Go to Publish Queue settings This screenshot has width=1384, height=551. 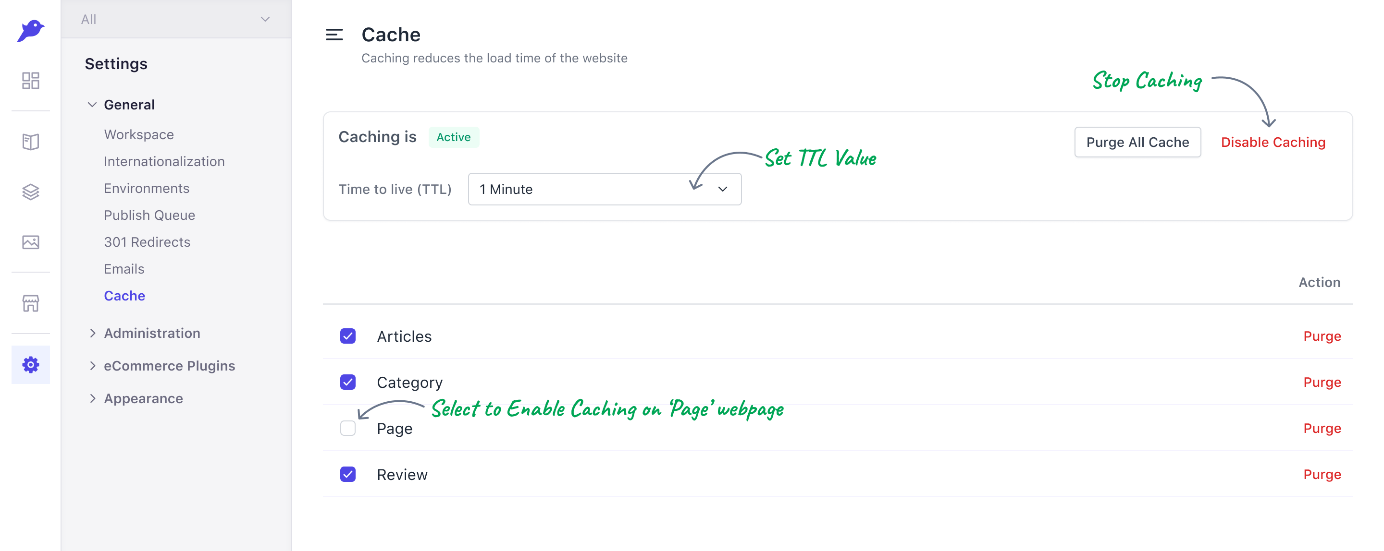coord(149,215)
